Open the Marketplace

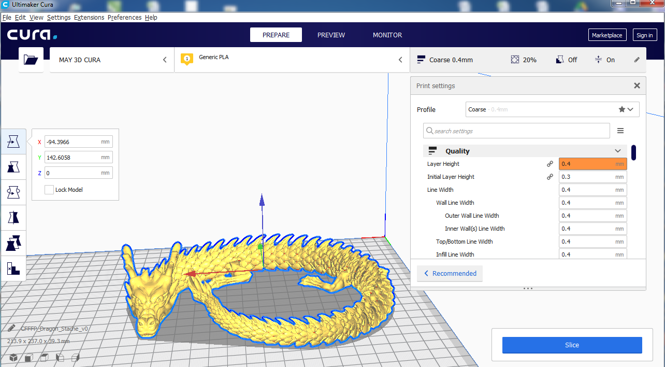coord(607,35)
